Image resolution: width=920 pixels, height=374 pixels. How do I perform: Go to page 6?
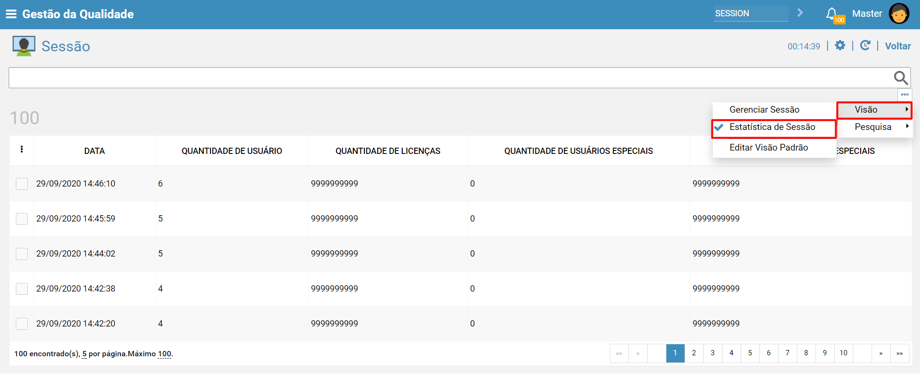click(769, 353)
